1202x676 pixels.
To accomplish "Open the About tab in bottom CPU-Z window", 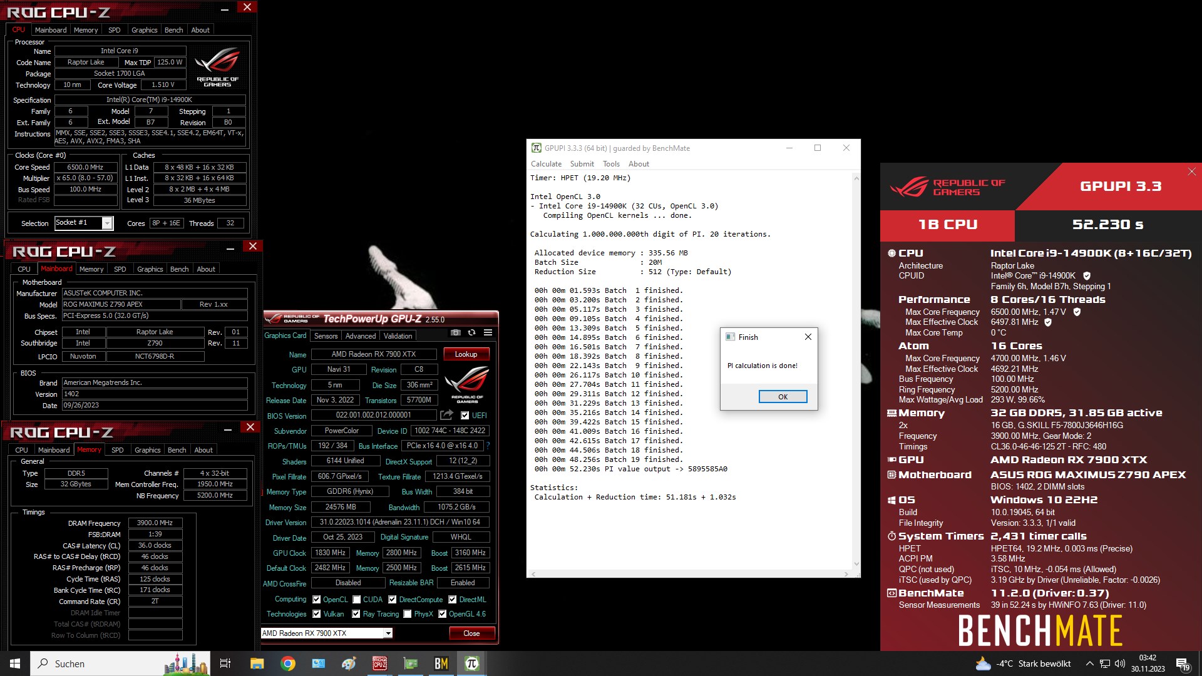I will 203,450.
